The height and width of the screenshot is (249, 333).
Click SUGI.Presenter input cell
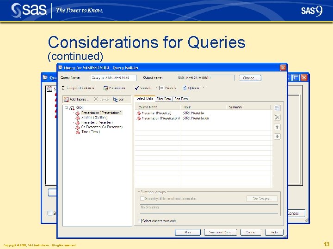[193, 113]
